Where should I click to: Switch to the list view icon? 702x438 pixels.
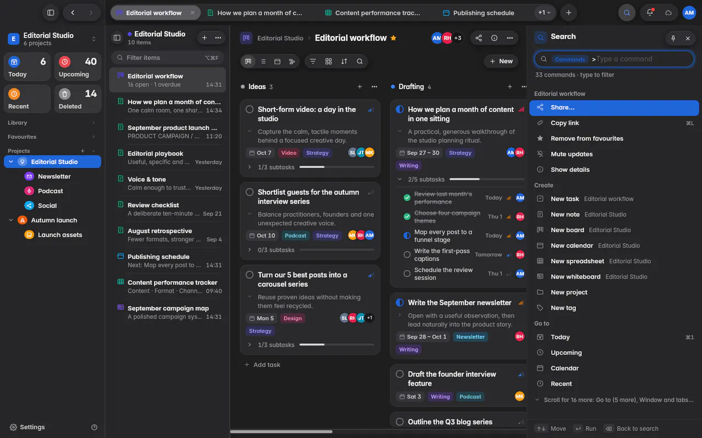263,61
